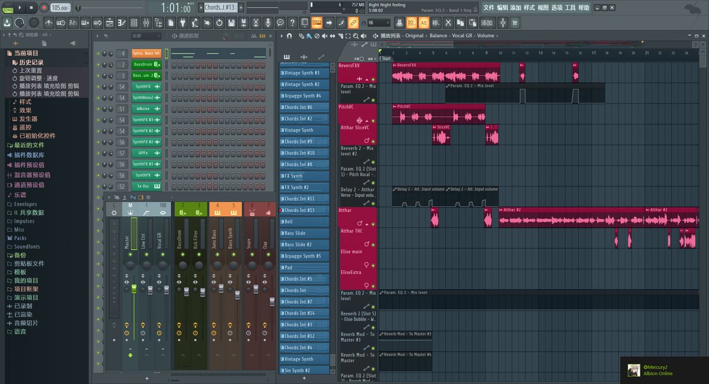The width and height of the screenshot is (709, 384).
Task: Start playback with the Play button
Action: (x=19, y=7)
